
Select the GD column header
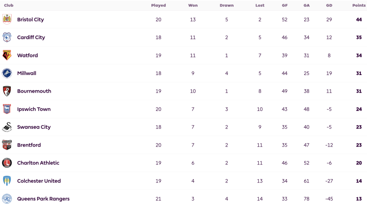click(x=329, y=5)
